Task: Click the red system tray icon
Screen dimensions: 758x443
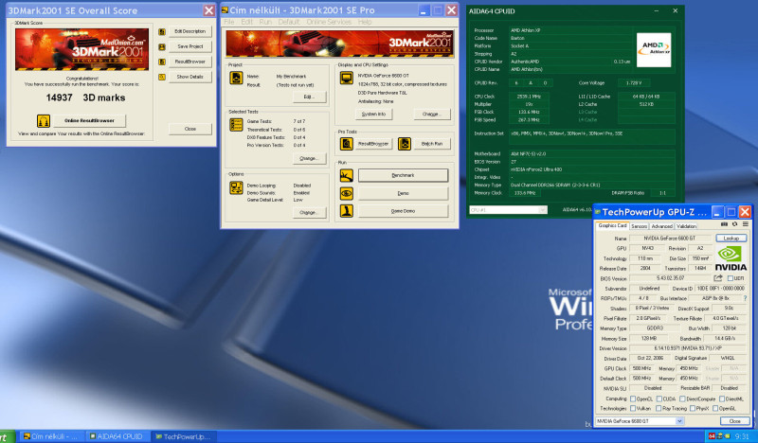Action: click(x=712, y=435)
